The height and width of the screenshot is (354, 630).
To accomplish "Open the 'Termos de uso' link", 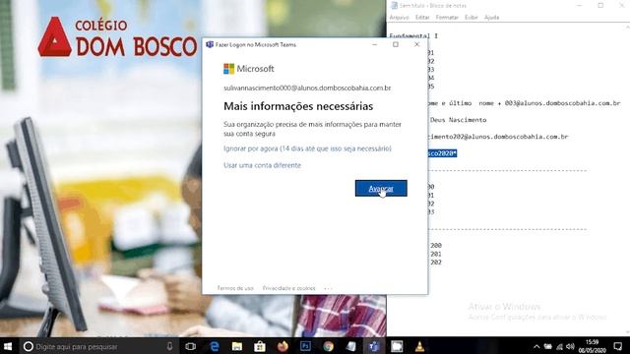I will pos(235,288).
